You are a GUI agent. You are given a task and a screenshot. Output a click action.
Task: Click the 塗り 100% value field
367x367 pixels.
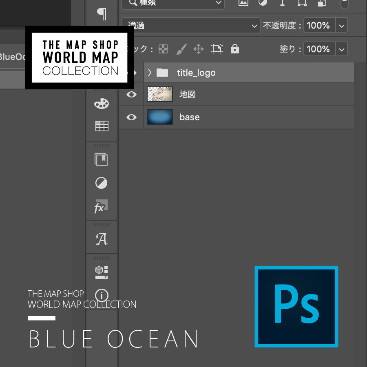coord(319,49)
